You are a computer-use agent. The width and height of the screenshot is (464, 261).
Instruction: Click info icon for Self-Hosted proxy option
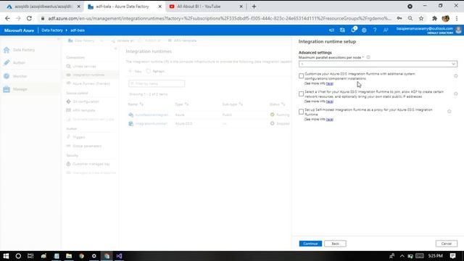coord(449,112)
